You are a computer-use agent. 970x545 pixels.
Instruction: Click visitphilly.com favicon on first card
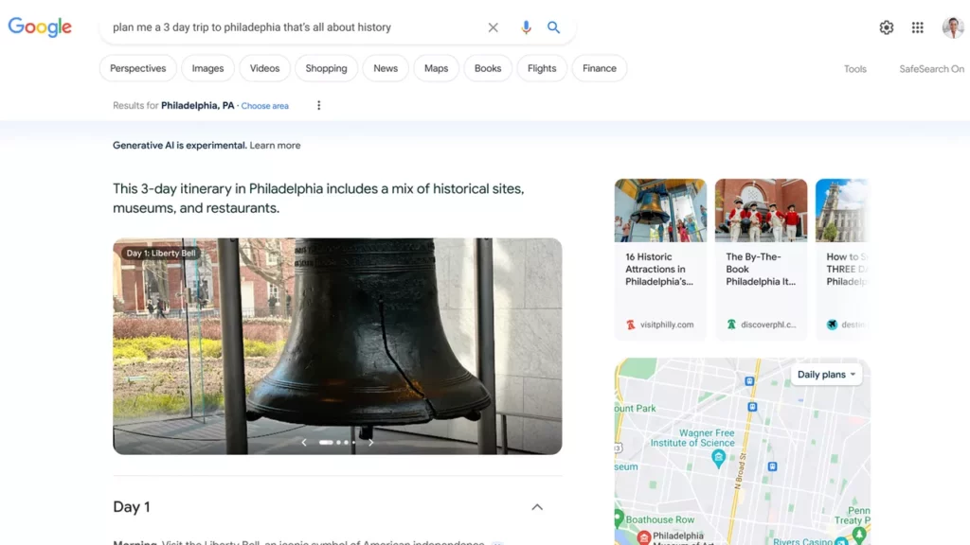tap(630, 325)
